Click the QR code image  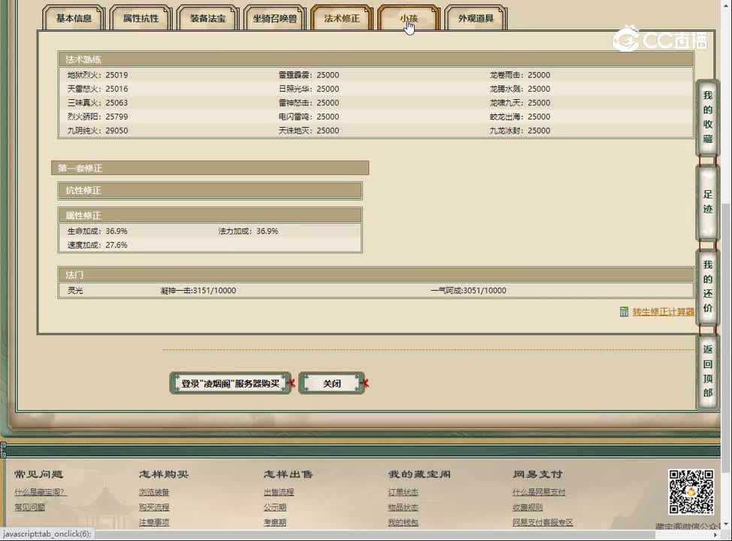click(691, 491)
